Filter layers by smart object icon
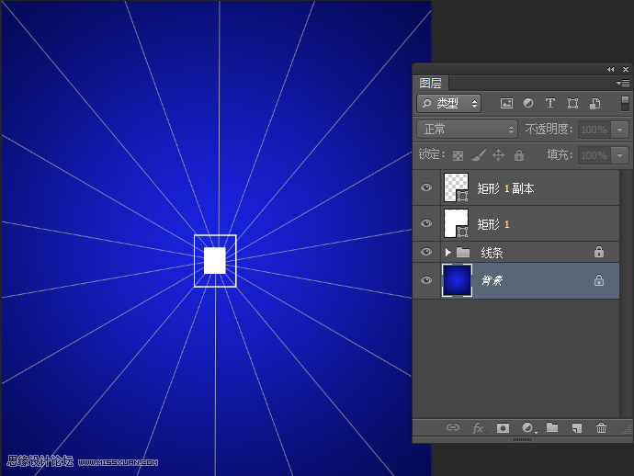This screenshot has width=634, height=476. (594, 104)
